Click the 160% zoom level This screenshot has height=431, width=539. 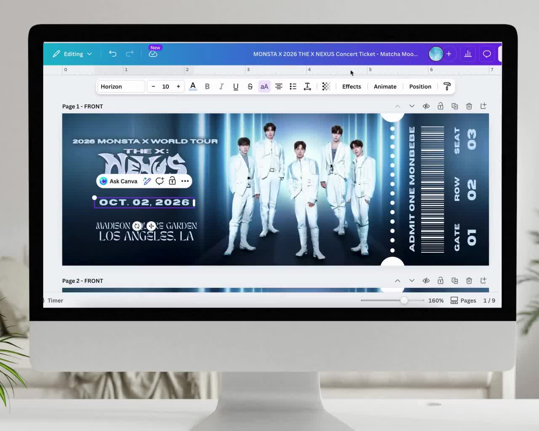point(436,301)
